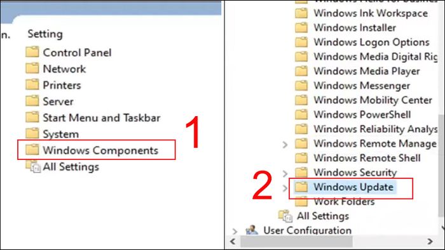The height and width of the screenshot is (250, 445).
Task: Open the Network folder entry
Action: [64, 69]
